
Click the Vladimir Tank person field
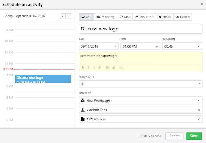click(140, 110)
